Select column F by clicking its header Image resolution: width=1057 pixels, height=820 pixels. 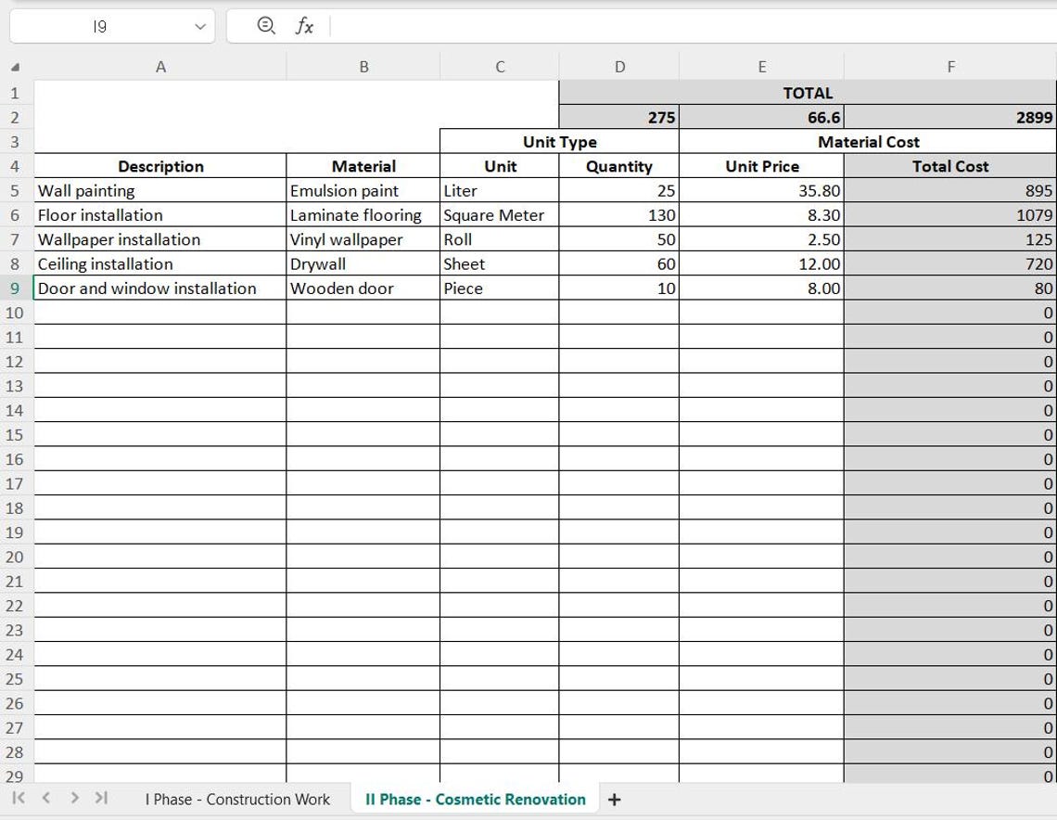tap(949, 66)
